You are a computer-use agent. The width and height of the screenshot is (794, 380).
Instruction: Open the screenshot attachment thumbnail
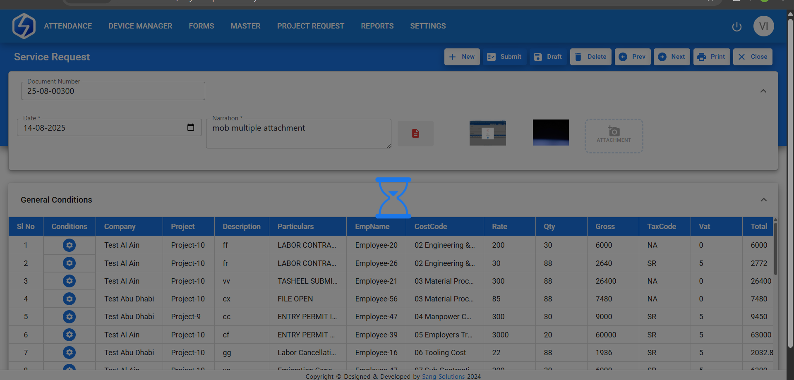(487, 133)
